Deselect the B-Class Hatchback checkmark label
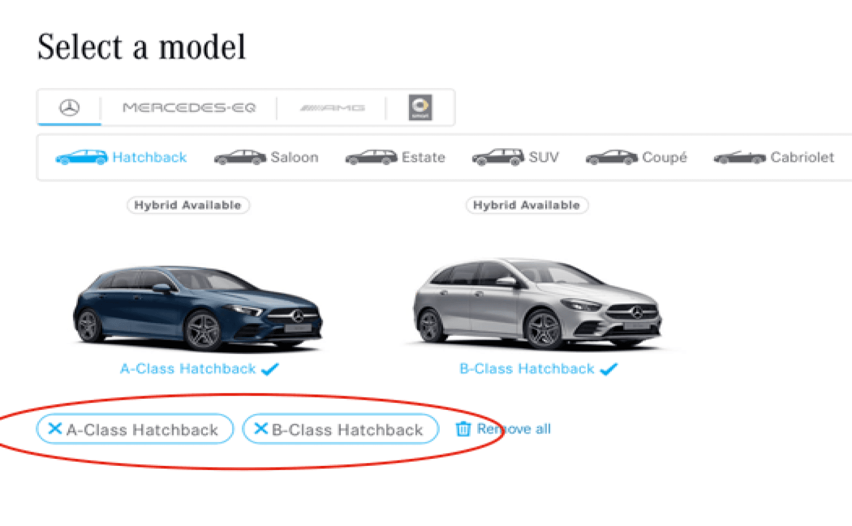Image resolution: width=852 pixels, height=526 pixels. point(538,369)
